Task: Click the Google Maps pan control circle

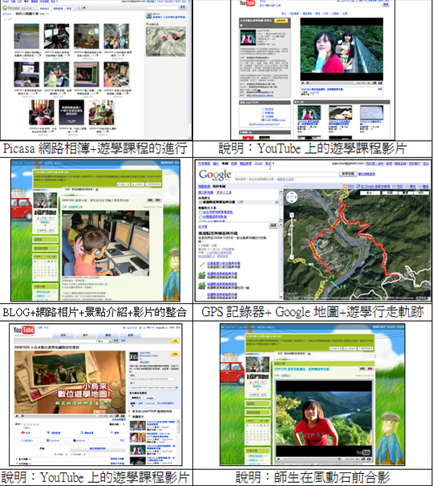Action: pos(292,197)
